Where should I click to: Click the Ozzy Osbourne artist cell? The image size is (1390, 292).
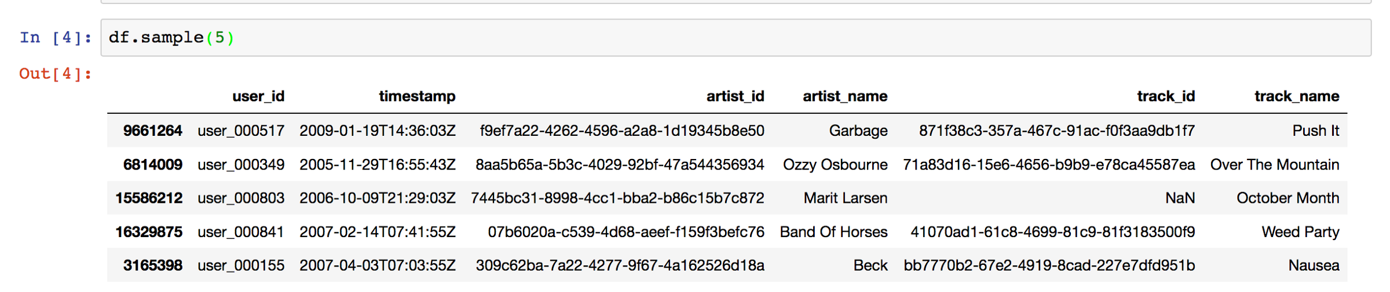click(835, 165)
